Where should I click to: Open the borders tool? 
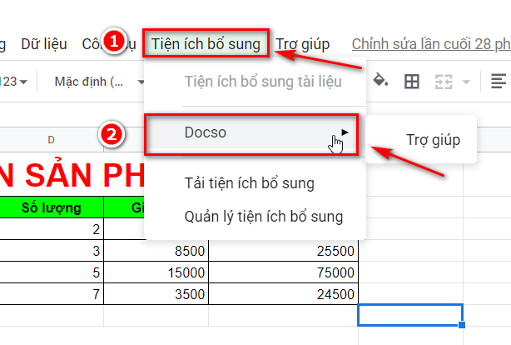pos(412,82)
